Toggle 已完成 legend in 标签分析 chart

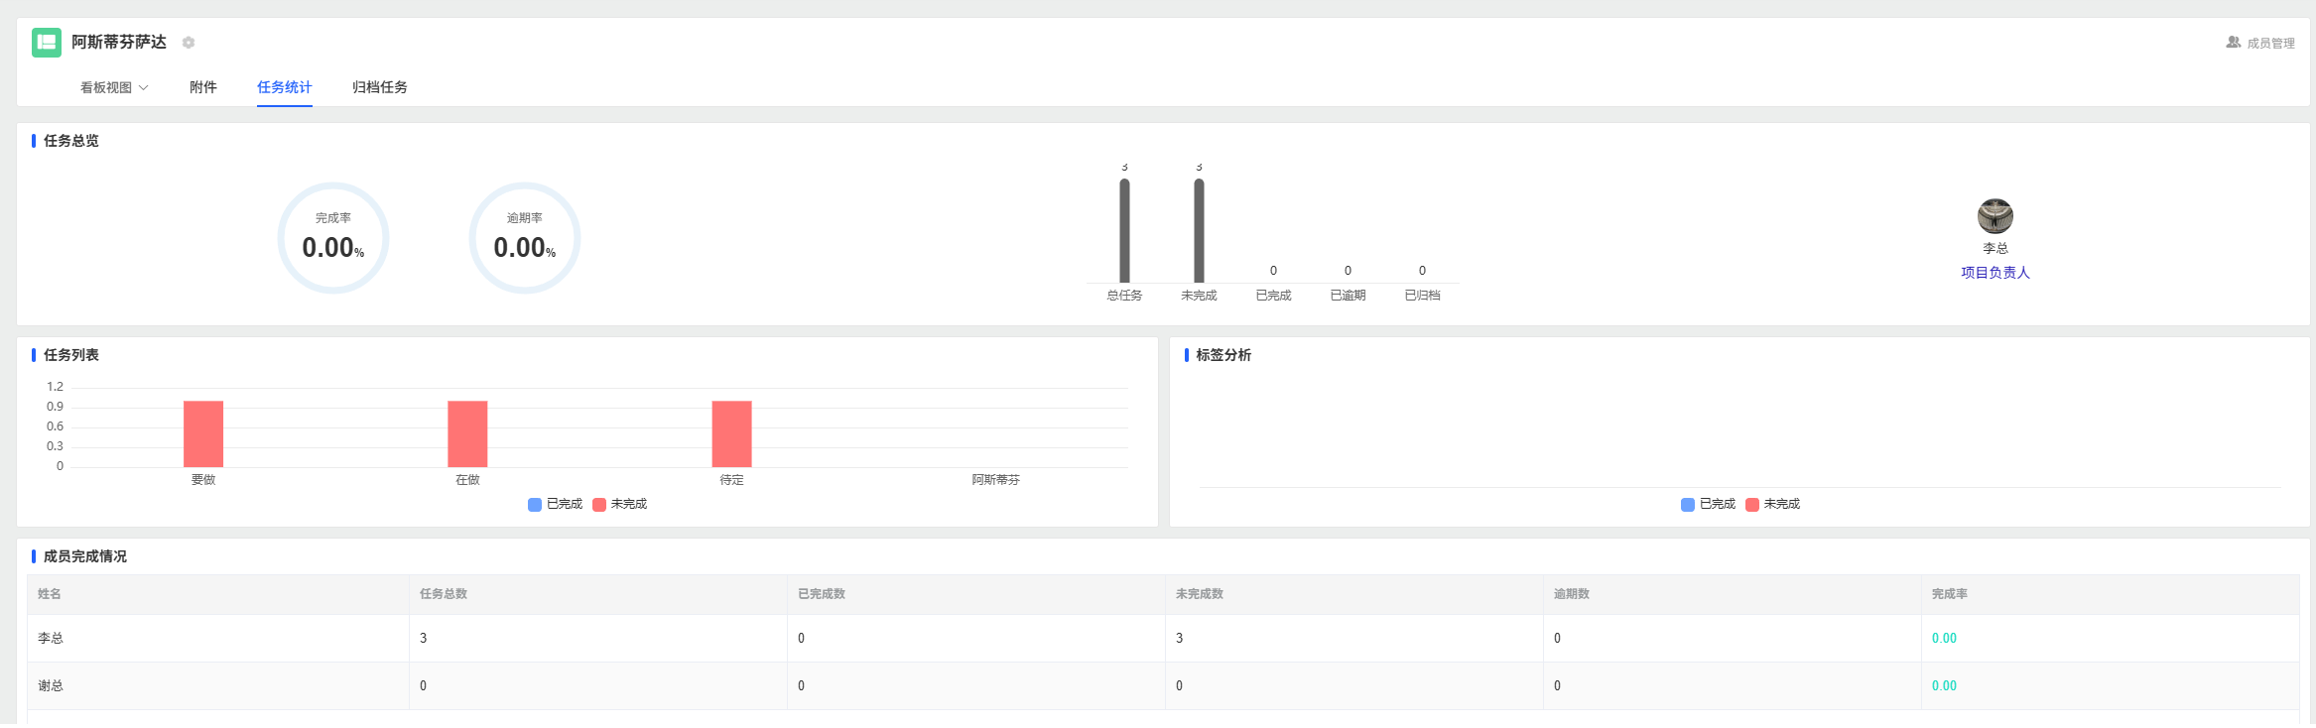1709,504
